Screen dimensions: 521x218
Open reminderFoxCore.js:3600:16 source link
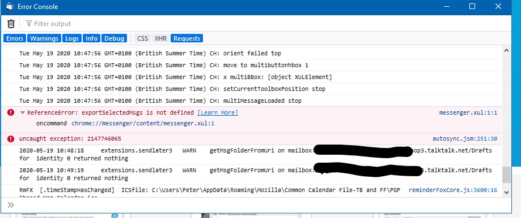453,190
